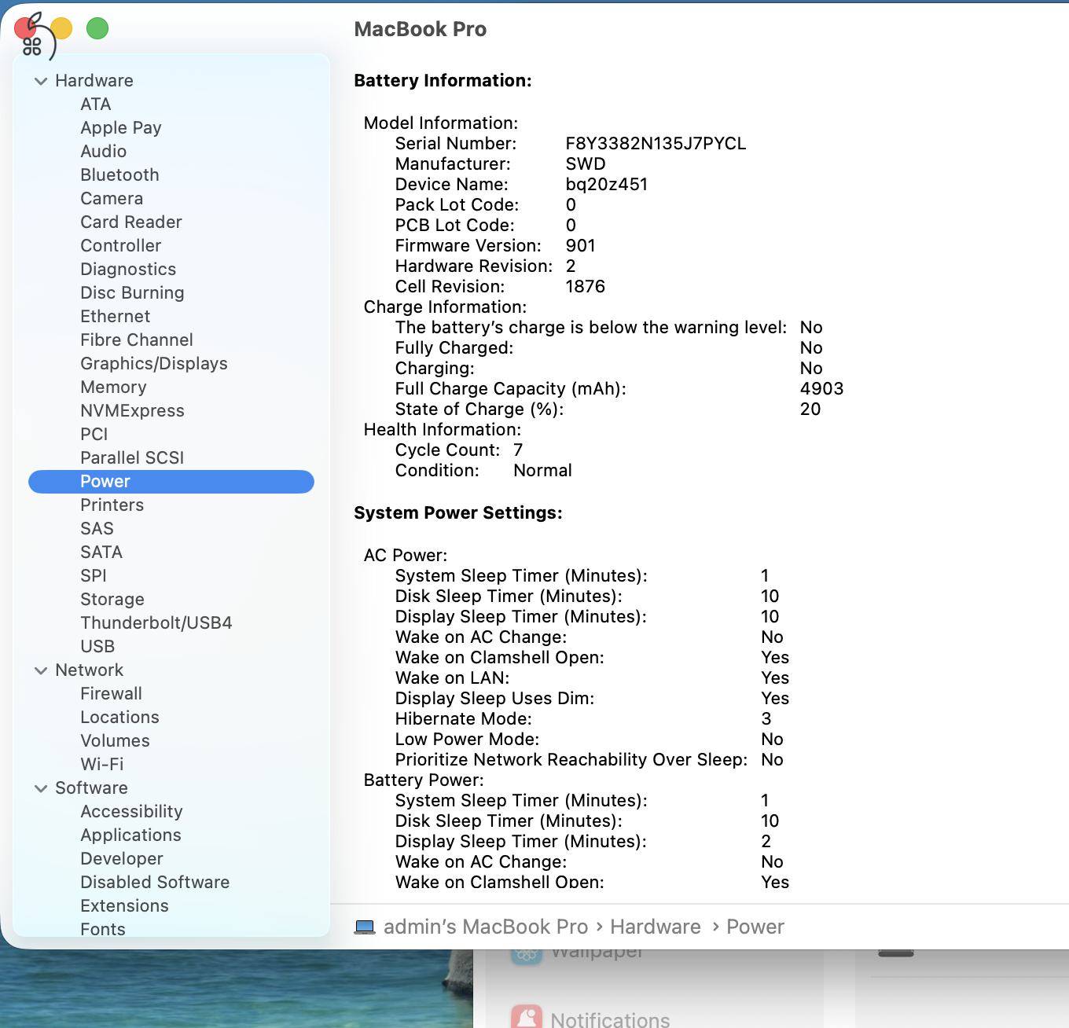Open Thunderbolt/USB4 information
Screen dimensions: 1069x1028
156,623
